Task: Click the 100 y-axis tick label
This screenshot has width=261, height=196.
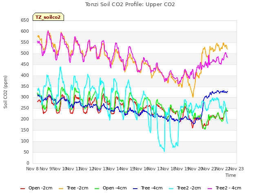Action: (25, 141)
